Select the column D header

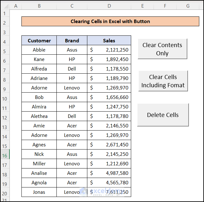point(109,6)
